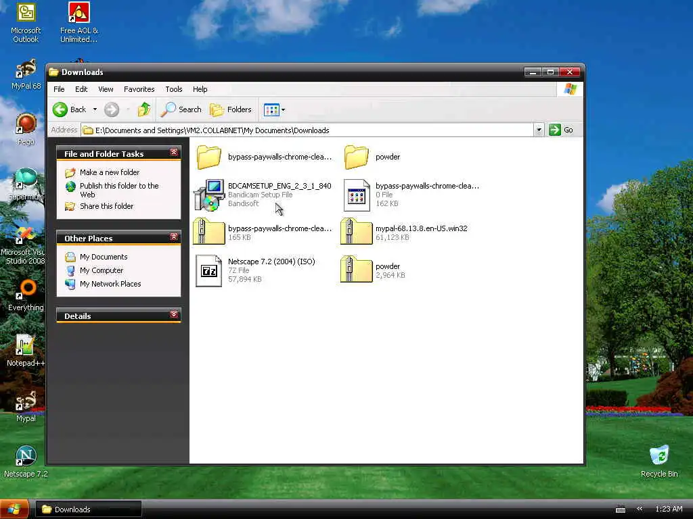Viewport: 693px width, 519px height.
Task: Expand the Address bar dropdown
Action: [x=538, y=130]
